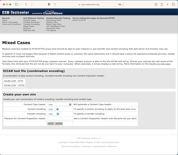Toggle the Safari sidebar icon
Image resolution: width=178 pixels, height=155 pixels.
tap(17, 4)
